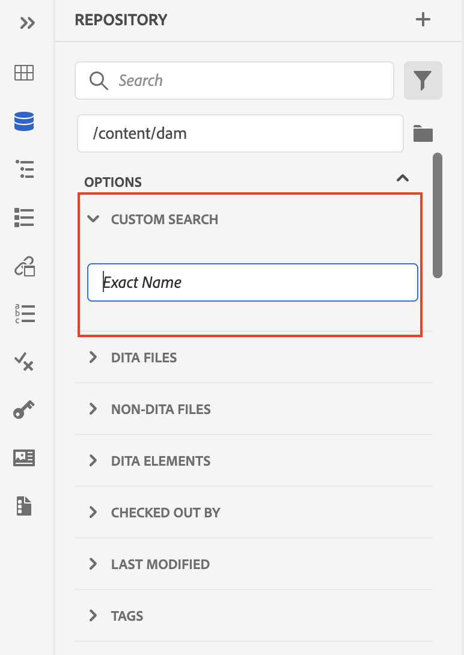
Task: Open the Review panel
Action: pos(23,362)
